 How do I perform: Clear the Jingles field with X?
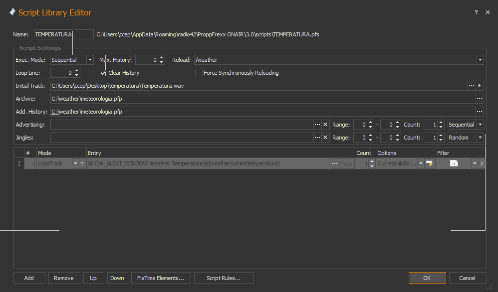[325, 138]
